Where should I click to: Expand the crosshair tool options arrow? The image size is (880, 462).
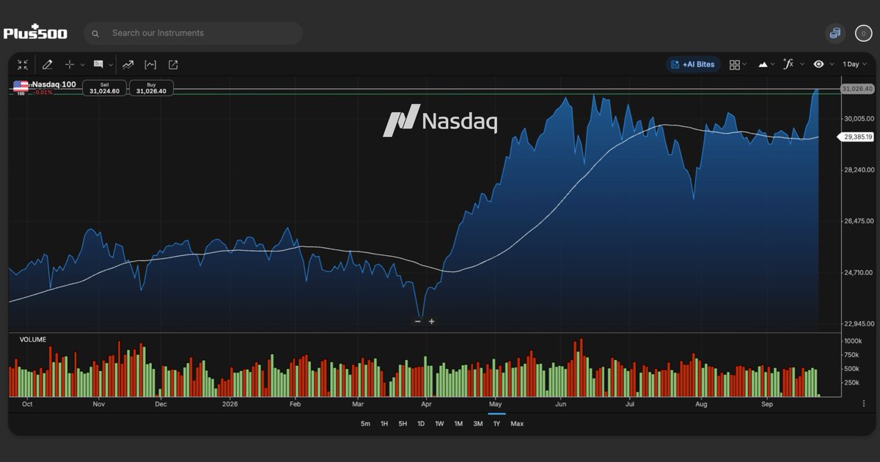click(x=82, y=65)
